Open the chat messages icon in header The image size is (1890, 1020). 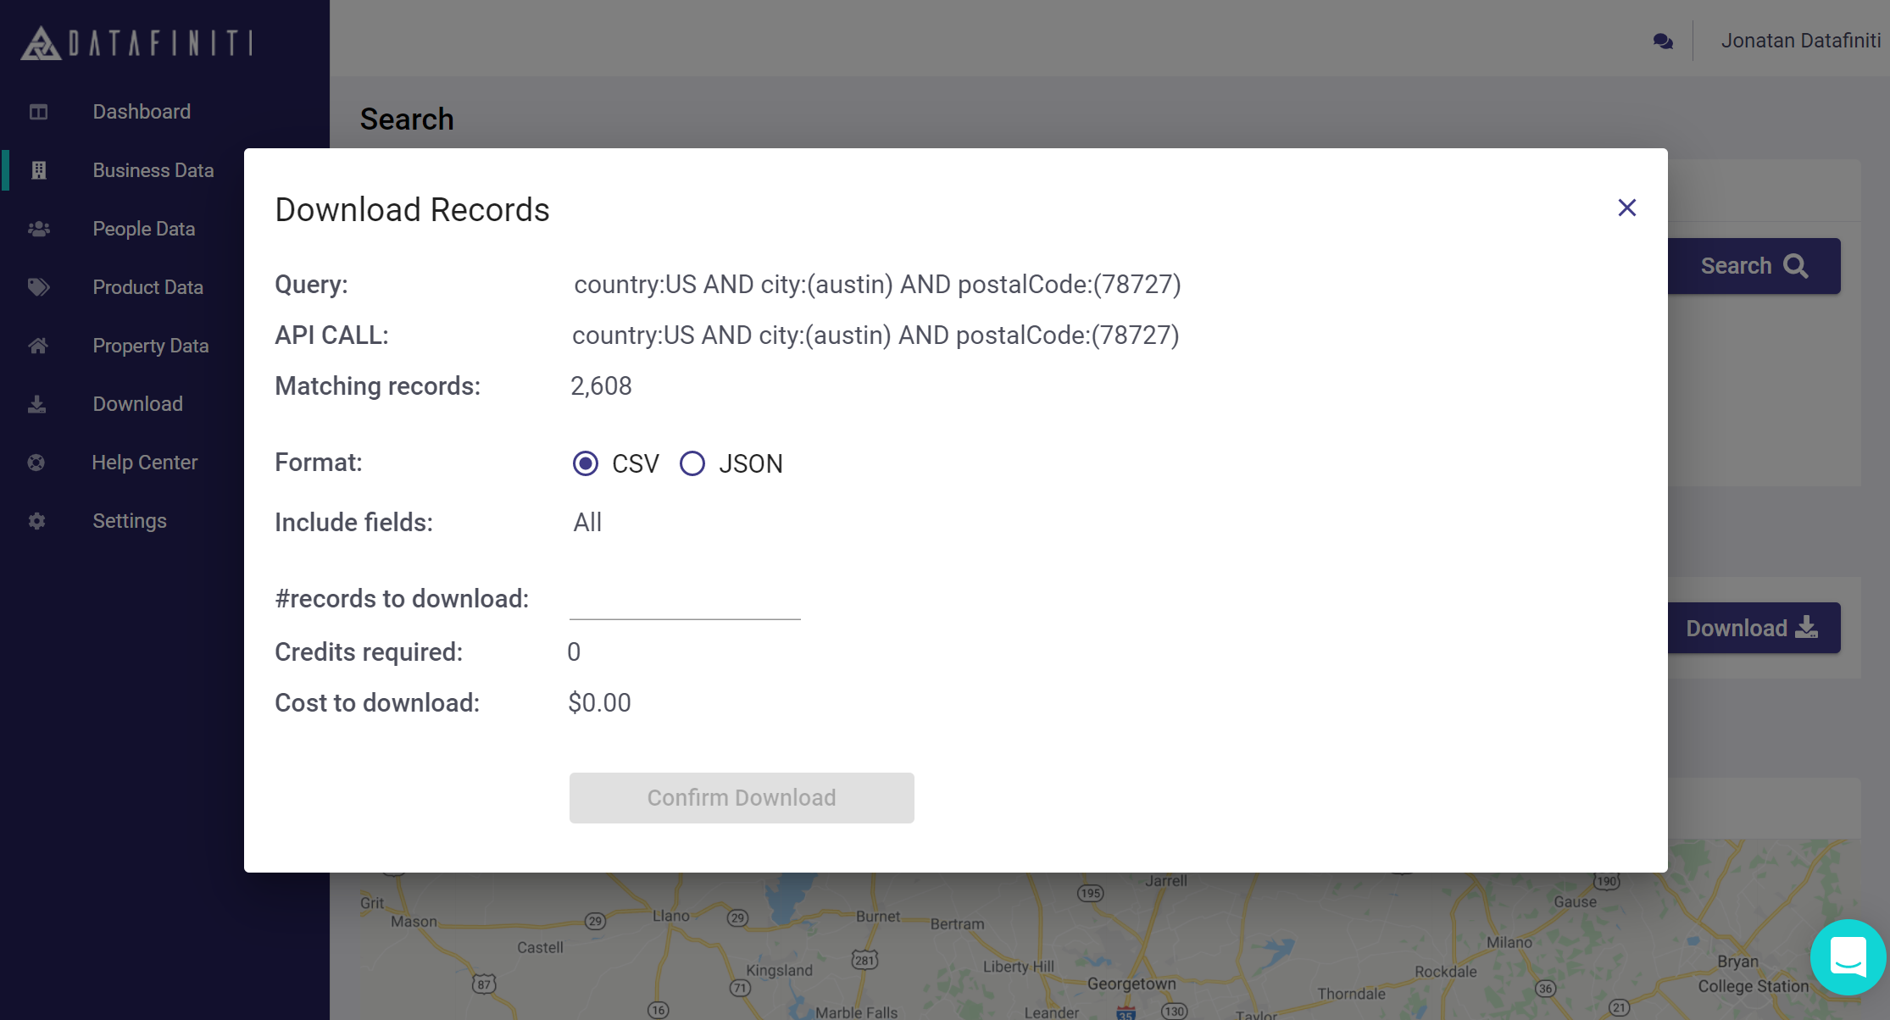[1663, 41]
